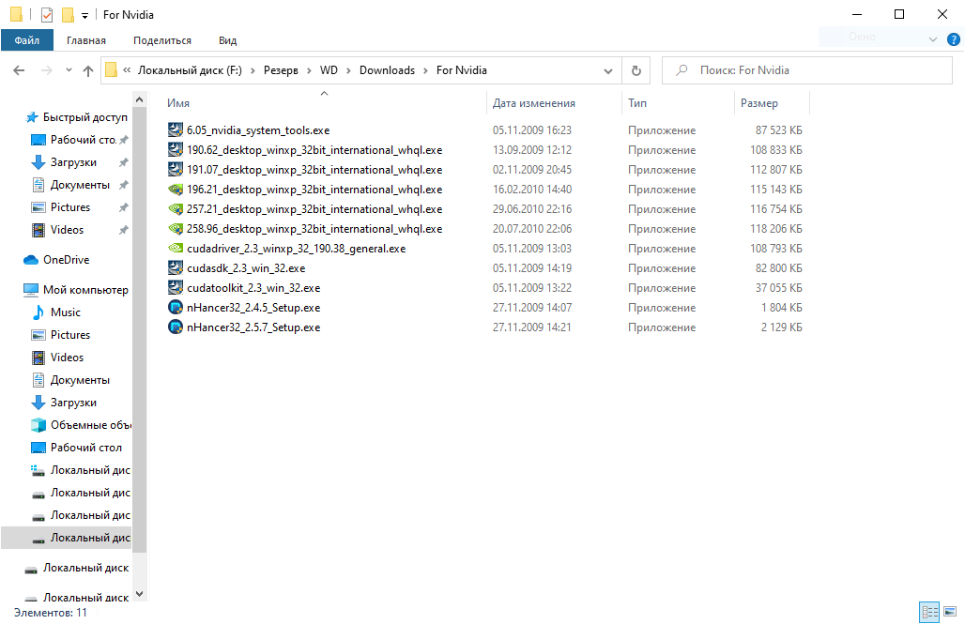Screen dimensions: 965x624
Task: Click date 20.07.2010 22:06
Action: tap(531, 228)
